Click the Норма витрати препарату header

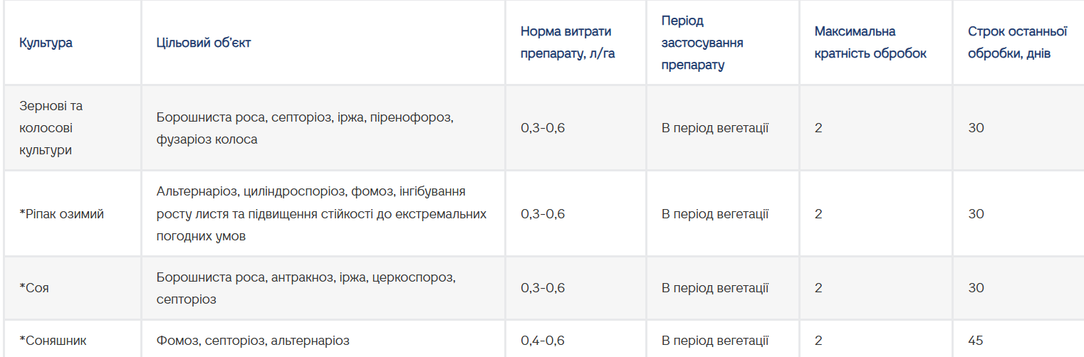click(568, 43)
